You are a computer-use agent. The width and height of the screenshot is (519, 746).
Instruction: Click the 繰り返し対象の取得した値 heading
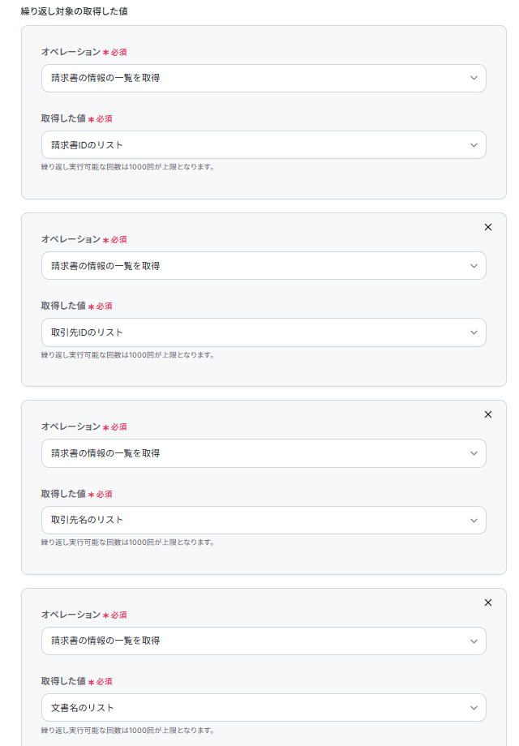pyautogui.click(x=74, y=11)
